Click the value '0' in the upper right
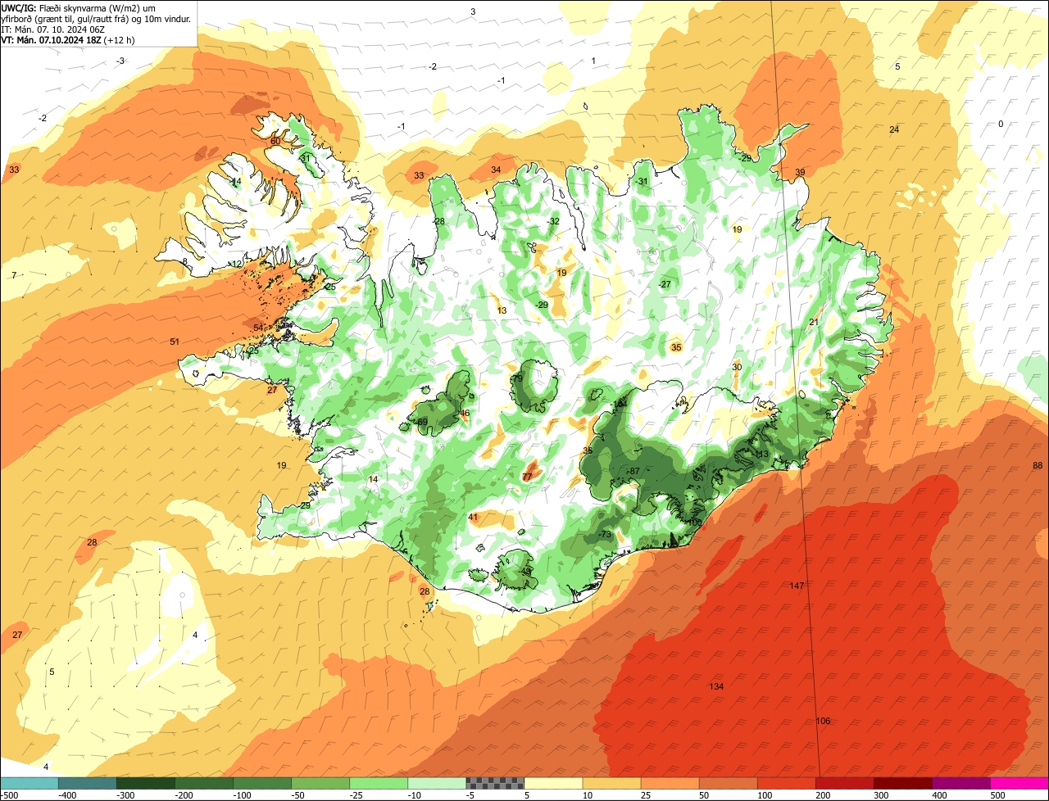The height and width of the screenshot is (801, 1049). pos(1000,124)
